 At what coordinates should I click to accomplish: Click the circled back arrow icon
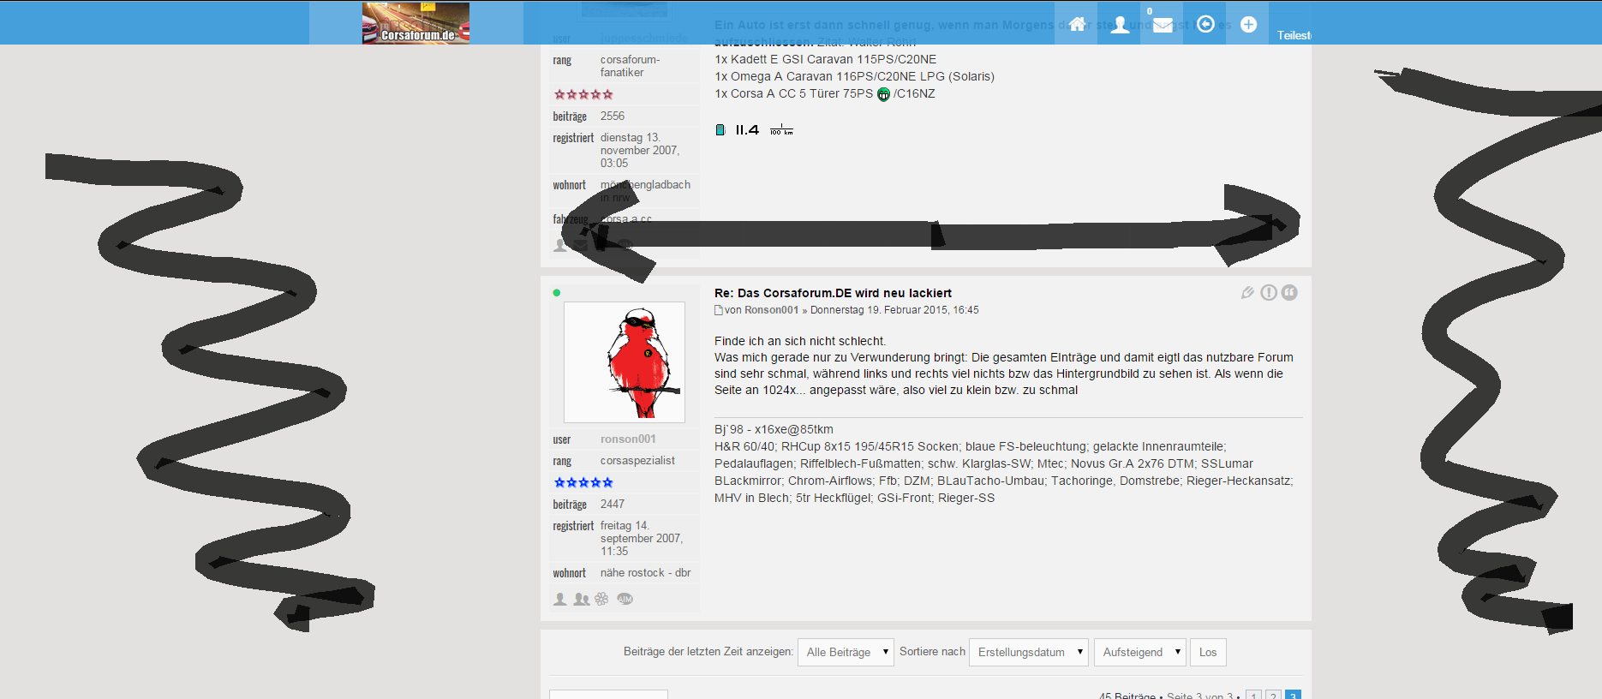(x=1205, y=24)
